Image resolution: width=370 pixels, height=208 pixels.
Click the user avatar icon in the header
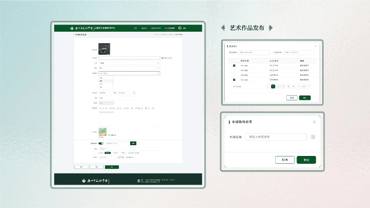point(181,28)
